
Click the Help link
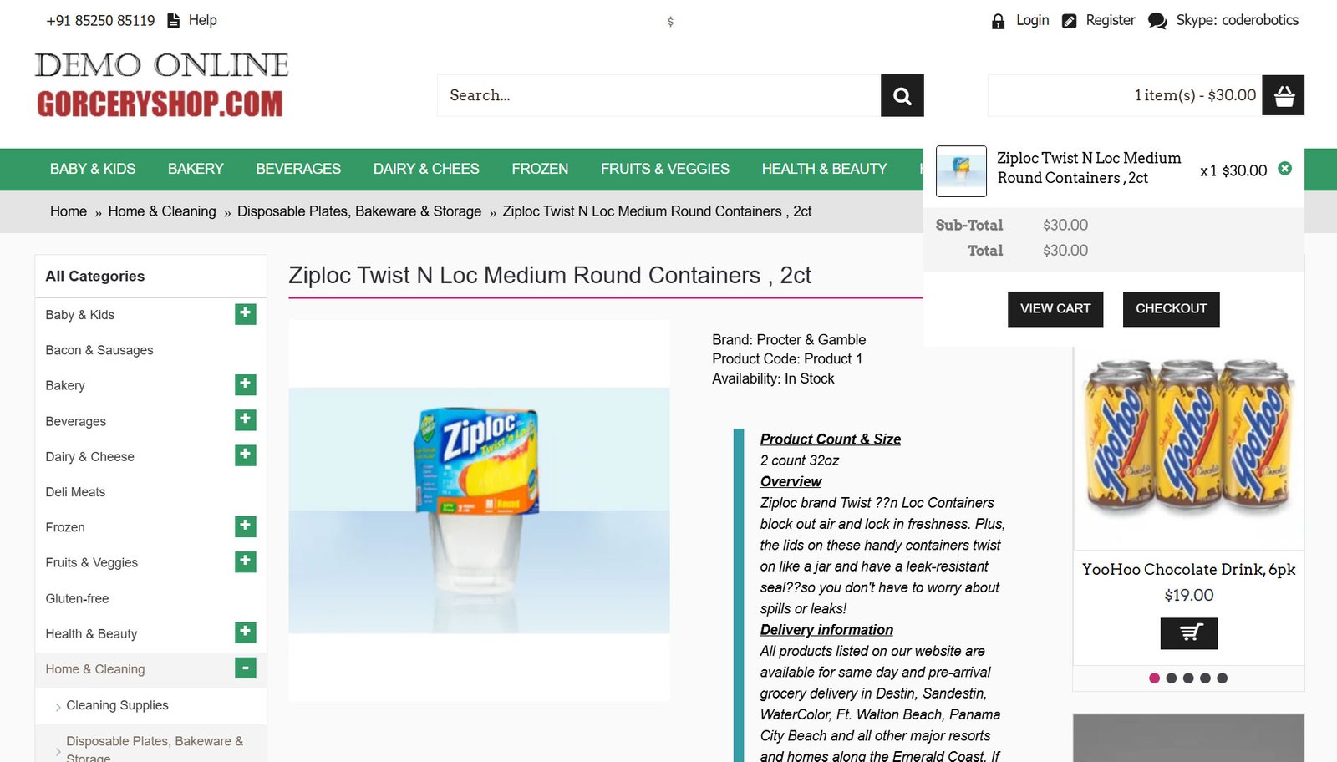202,20
